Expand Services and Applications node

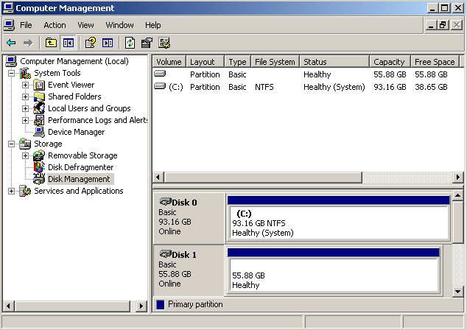tap(12, 191)
